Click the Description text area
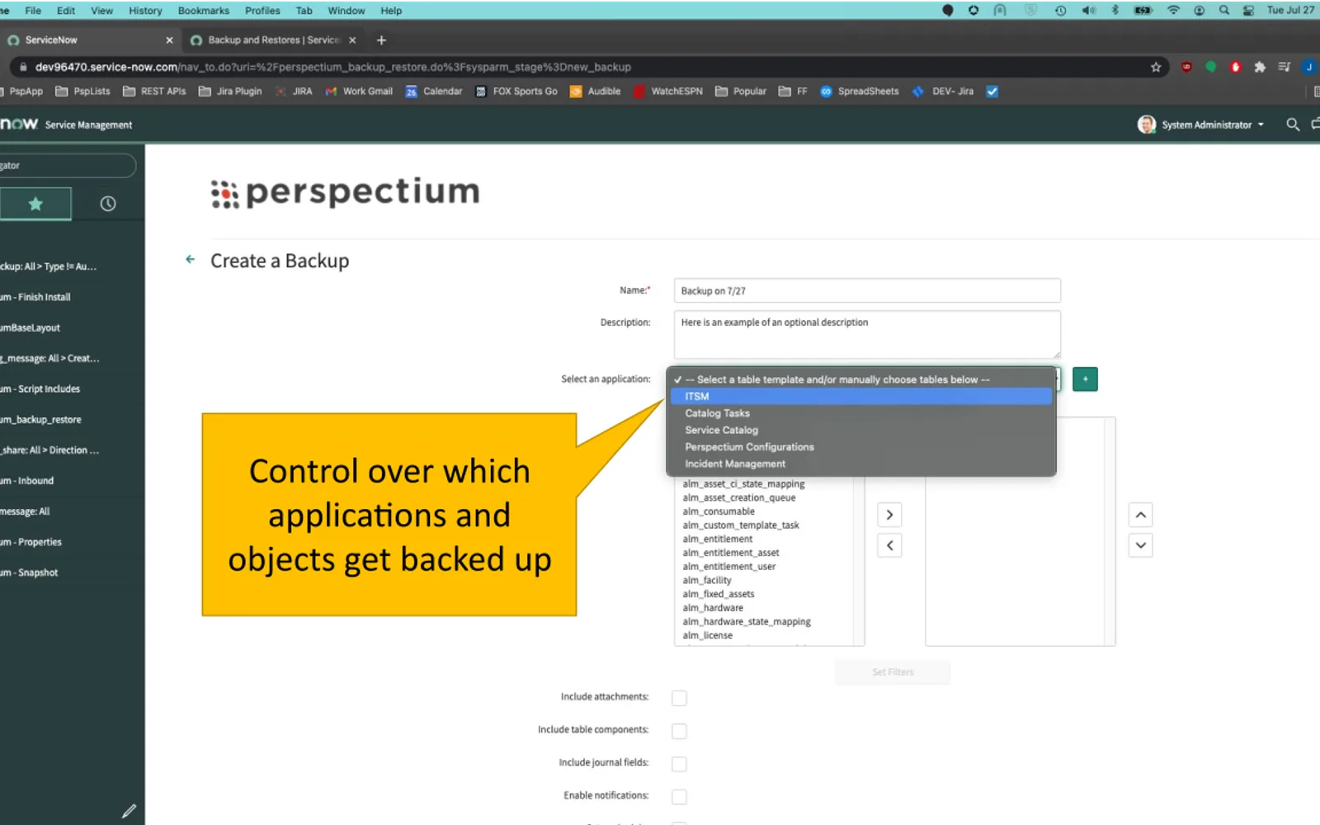 pyautogui.click(x=867, y=334)
